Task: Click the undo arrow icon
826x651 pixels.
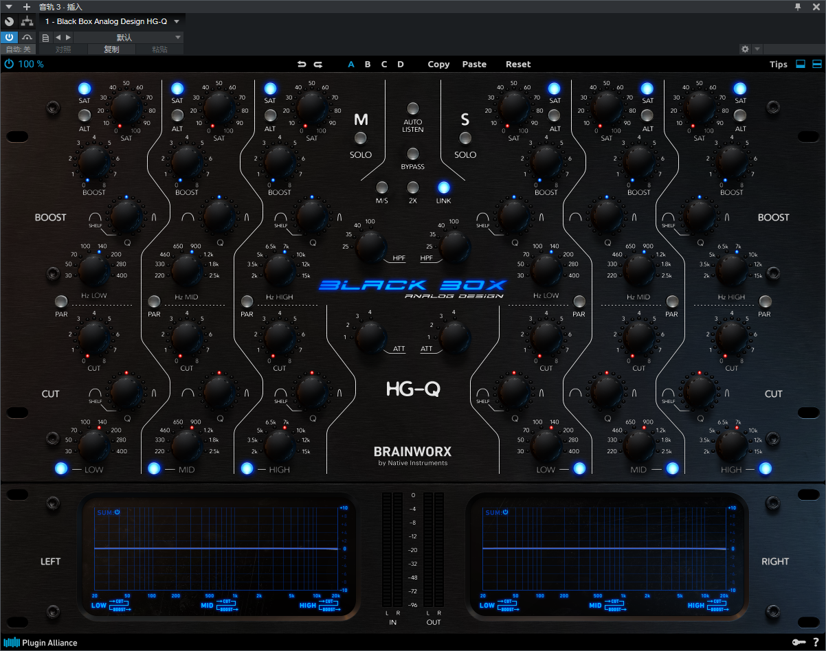Action: click(302, 64)
